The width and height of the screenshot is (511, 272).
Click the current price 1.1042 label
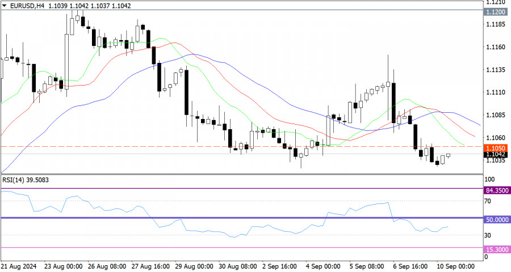tap(497, 154)
